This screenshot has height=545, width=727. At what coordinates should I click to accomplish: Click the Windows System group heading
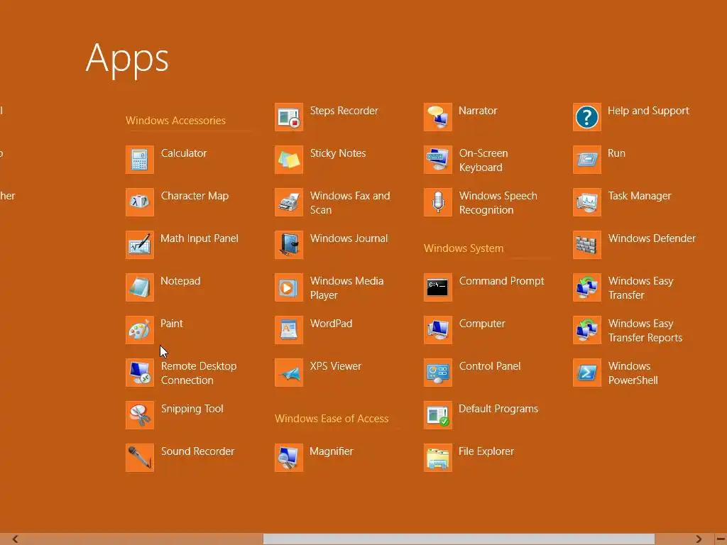(464, 248)
